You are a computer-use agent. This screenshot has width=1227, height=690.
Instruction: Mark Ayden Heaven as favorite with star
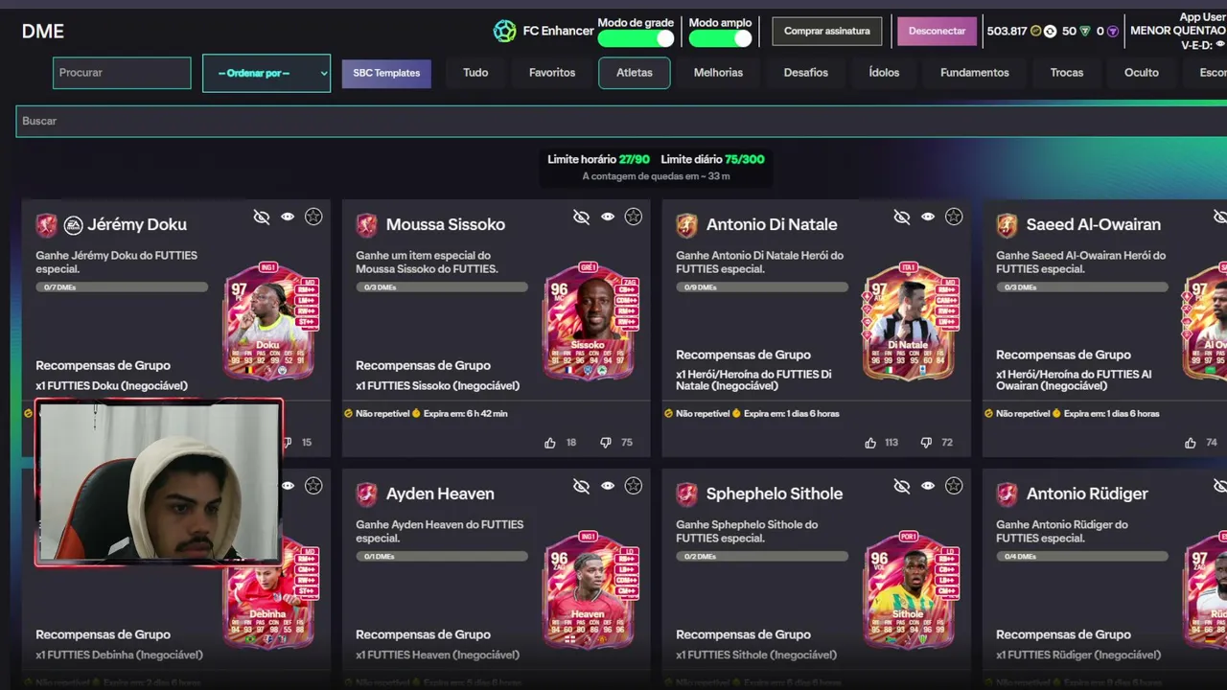634,486
